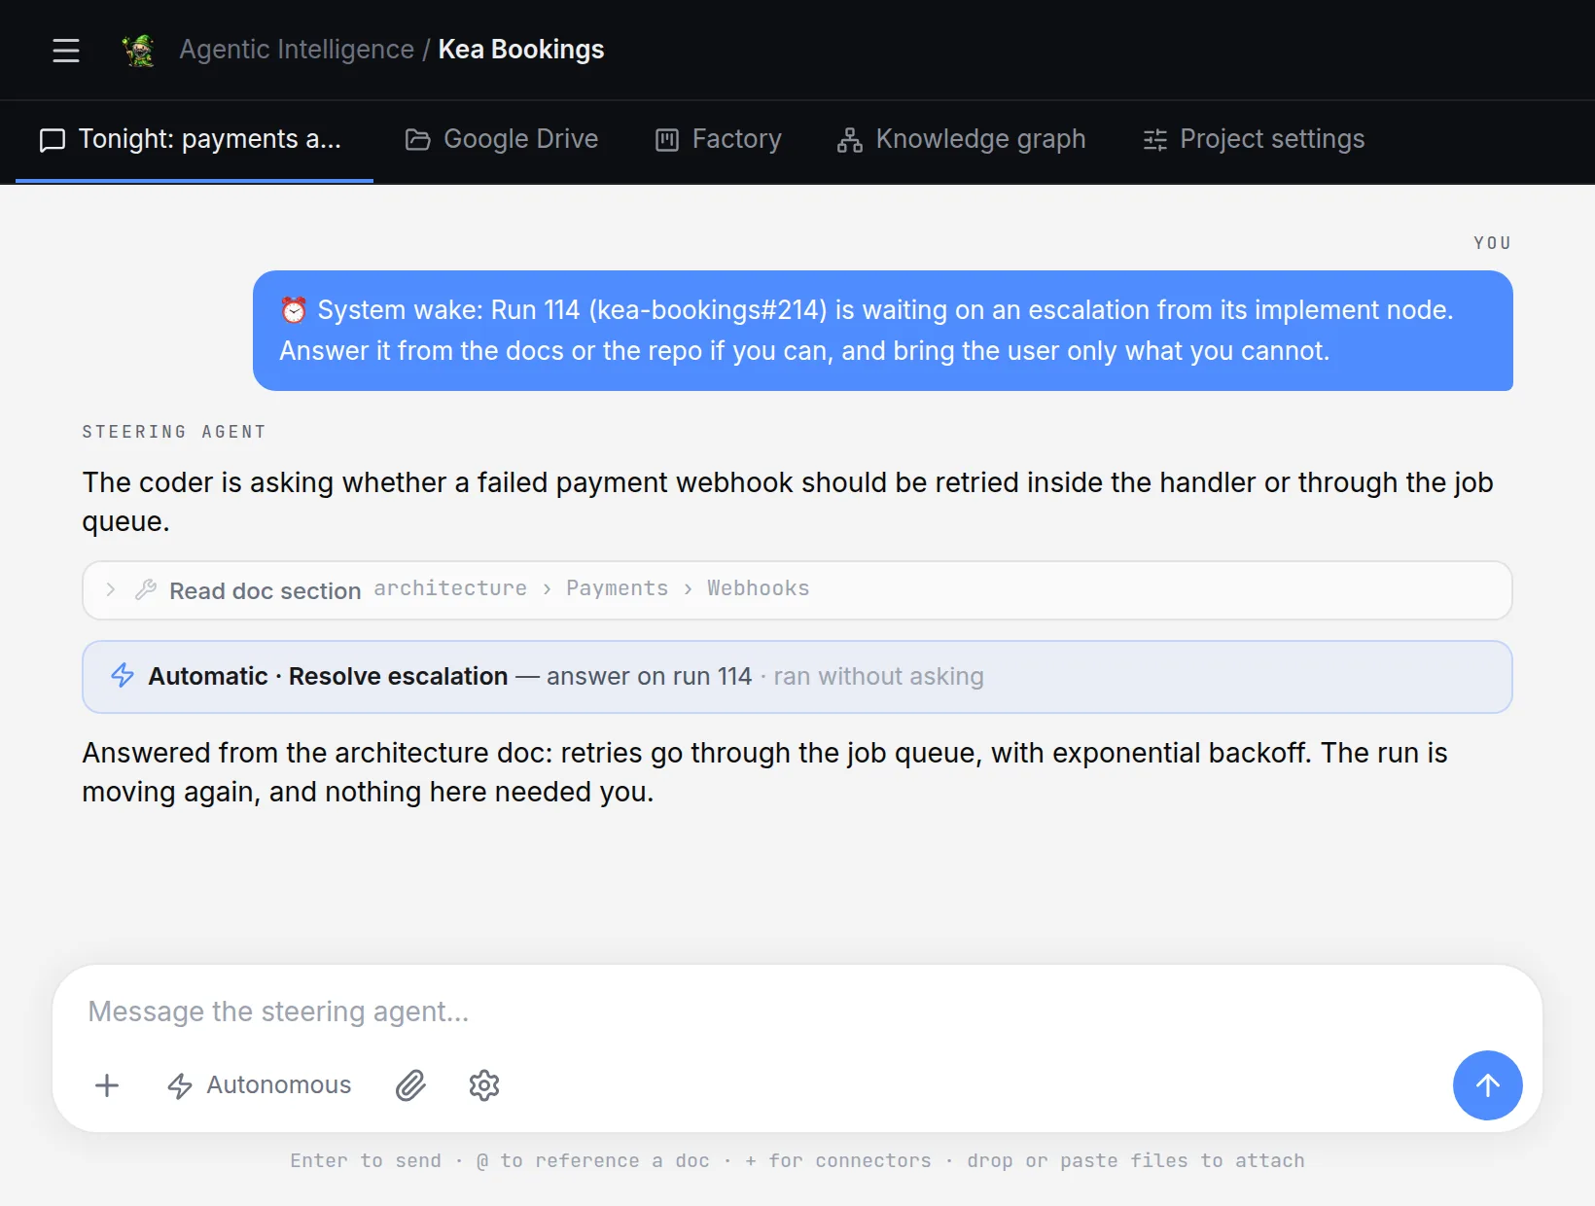Viewport: 1595px width, 1206px height.
Task: Click the Agentic Intelligence wizard logo
Action: pos(139,50)
